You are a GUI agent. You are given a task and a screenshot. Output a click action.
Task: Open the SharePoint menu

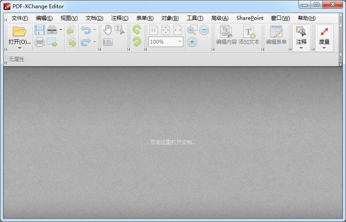pyautogui.click(x=249, y=18)
